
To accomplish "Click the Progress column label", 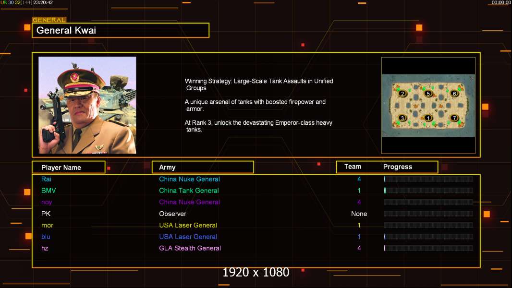I will [x=397, y=167].
